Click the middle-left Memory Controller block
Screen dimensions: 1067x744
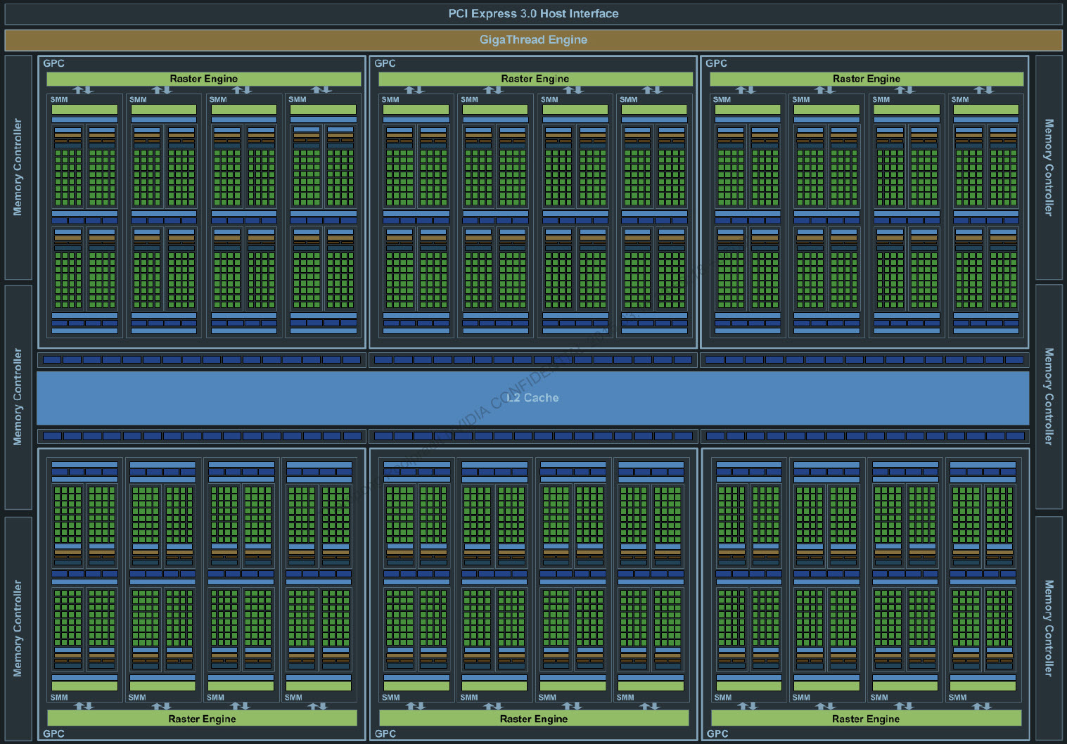coord(18,397)
